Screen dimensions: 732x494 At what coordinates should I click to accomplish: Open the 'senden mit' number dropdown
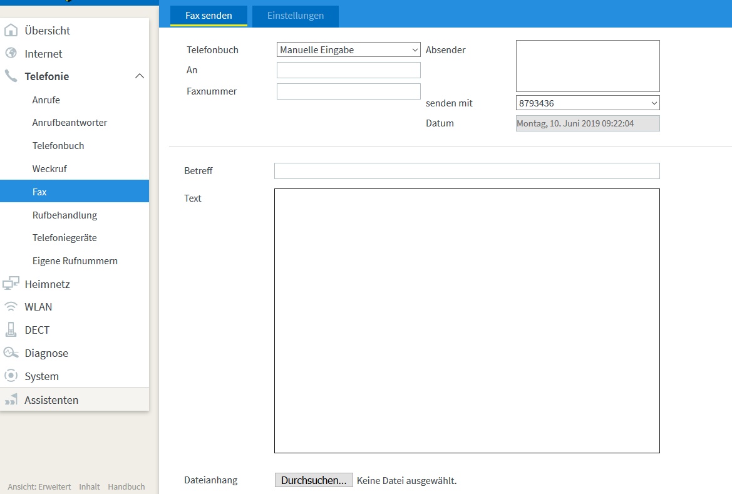(588, 103)
